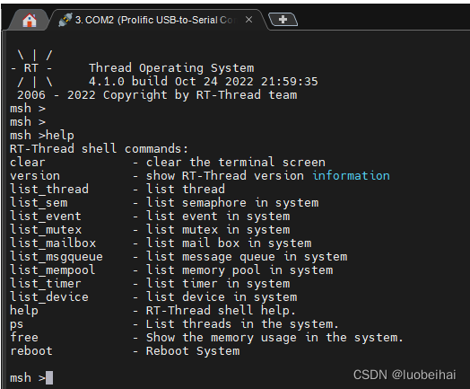
Task: Click the 'list_timer' command entry
Action: pos(150,283)
